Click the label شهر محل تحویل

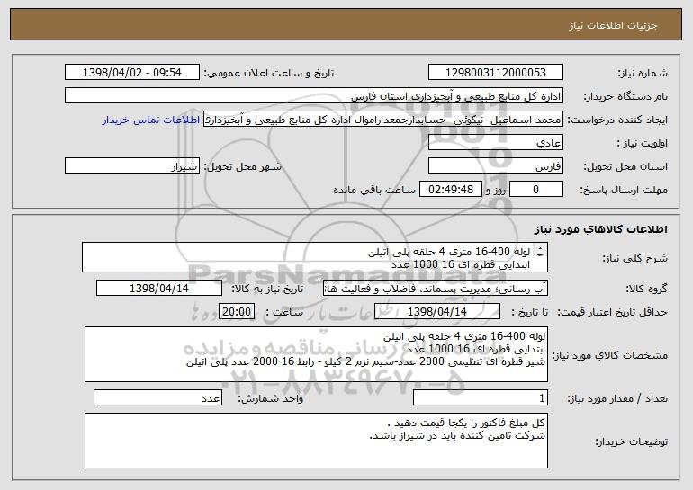tap(242, 166)
